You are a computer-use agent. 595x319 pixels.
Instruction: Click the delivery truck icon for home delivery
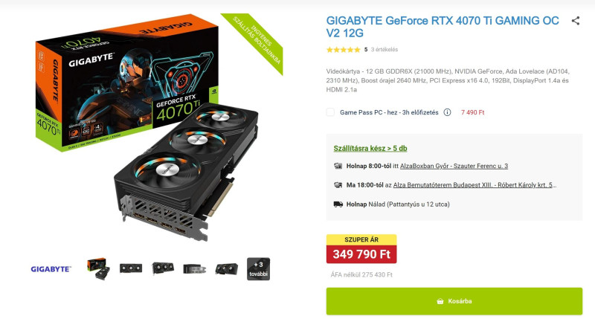pyautogui.click(x=338, y=204)
